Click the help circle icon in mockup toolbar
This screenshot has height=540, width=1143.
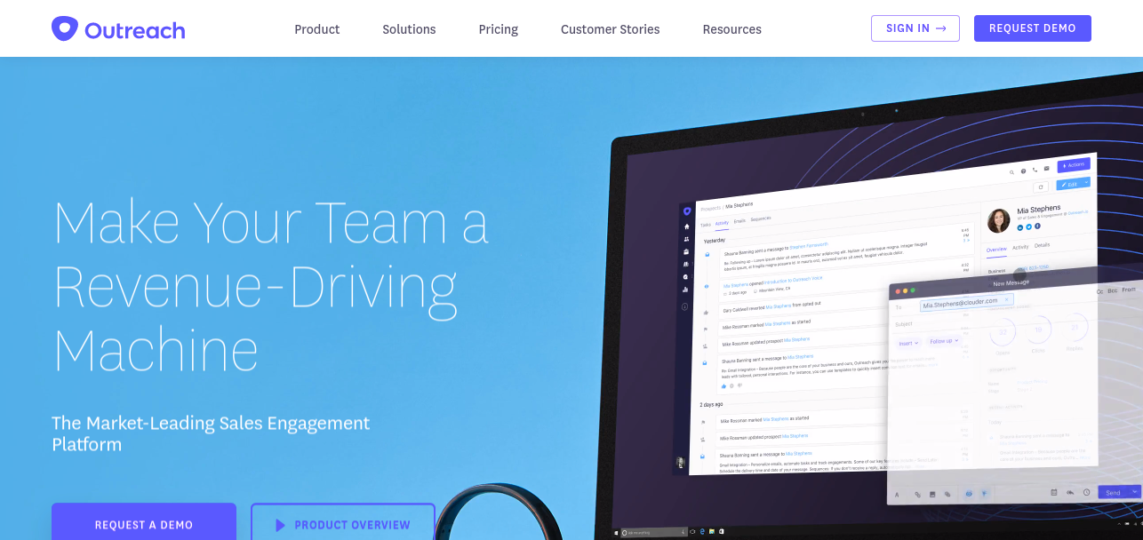click(1023, 171)
